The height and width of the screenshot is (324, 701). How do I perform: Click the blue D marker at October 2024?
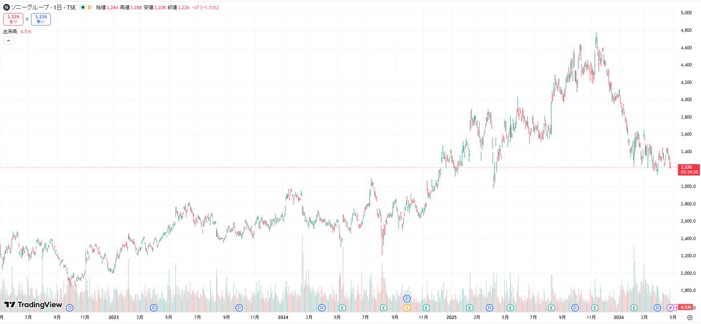coord(407,298)
